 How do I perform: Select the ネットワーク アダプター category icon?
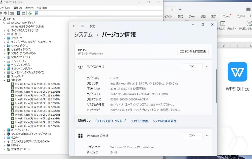[9, 69]
